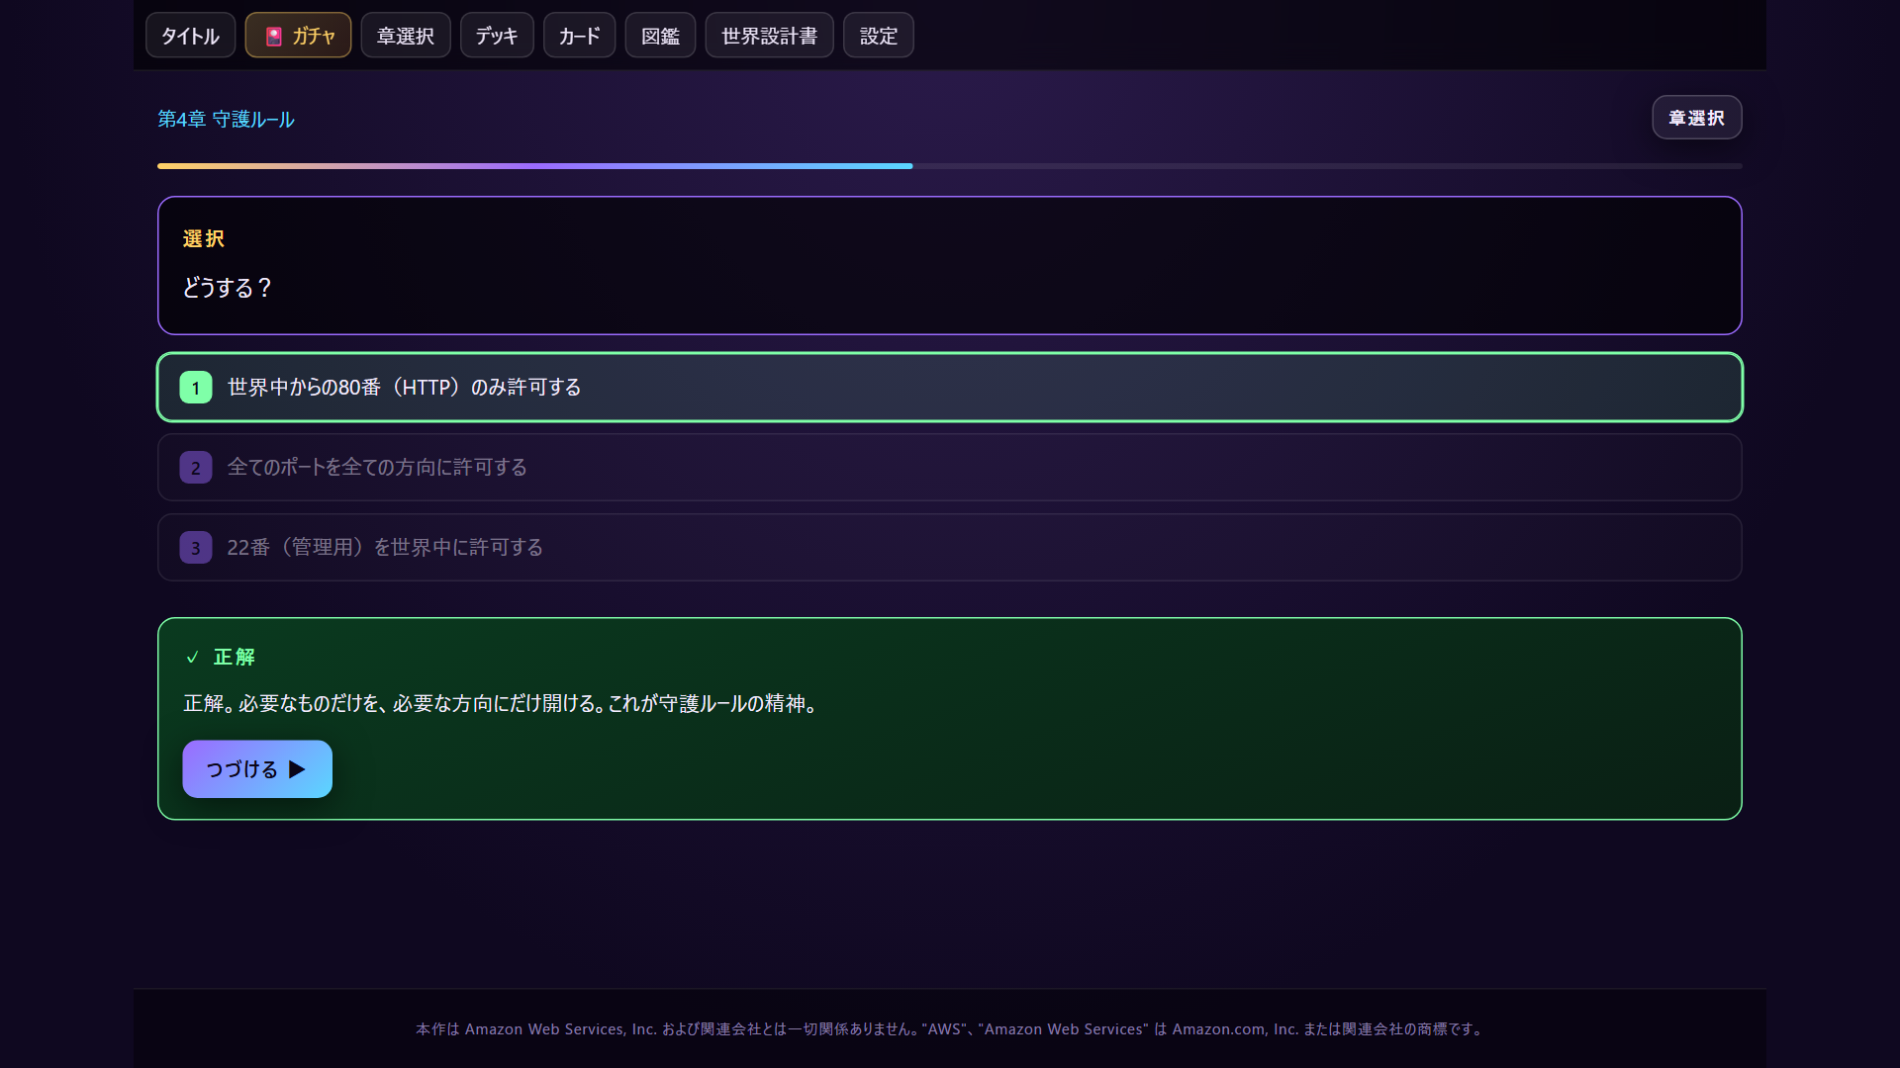Open the 図鑑 tab

(x=660, y=36)
